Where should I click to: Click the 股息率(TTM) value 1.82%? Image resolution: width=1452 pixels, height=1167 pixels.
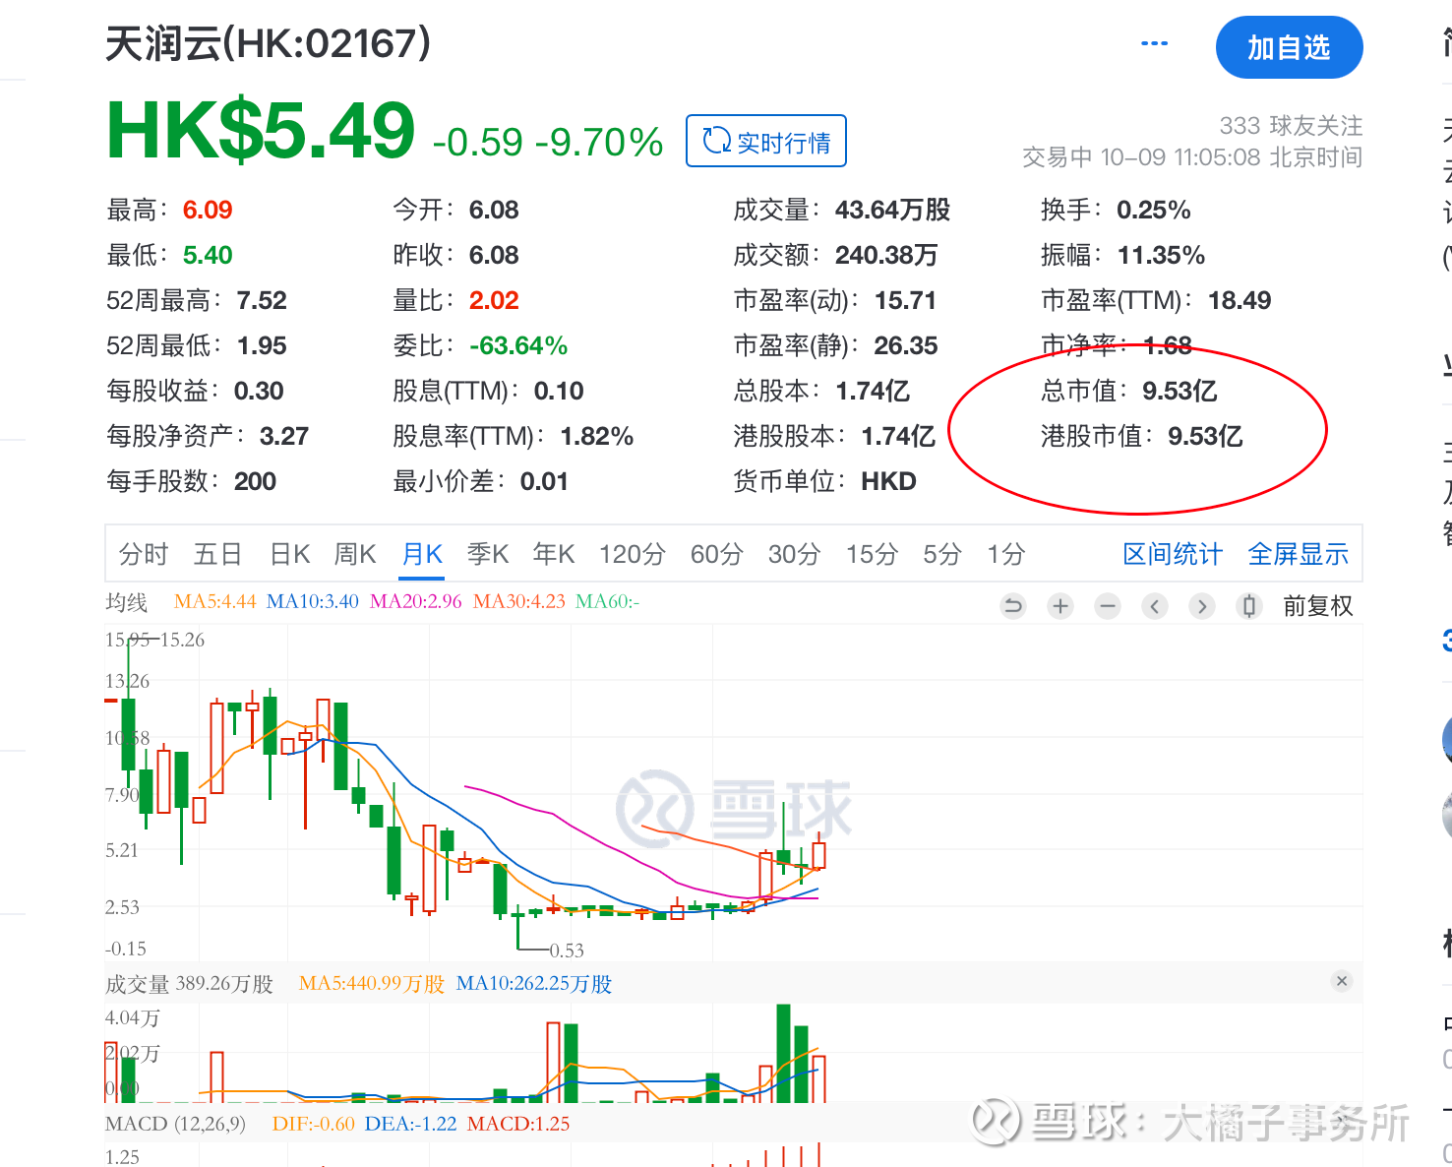(x=597, y=436)
